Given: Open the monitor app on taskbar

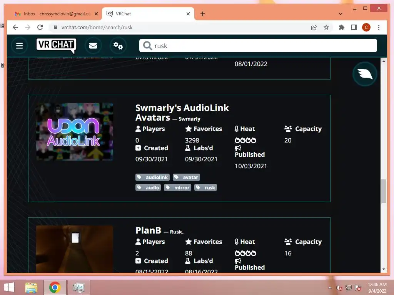Looking at the screenshot, I should click(x=78, y=287).
